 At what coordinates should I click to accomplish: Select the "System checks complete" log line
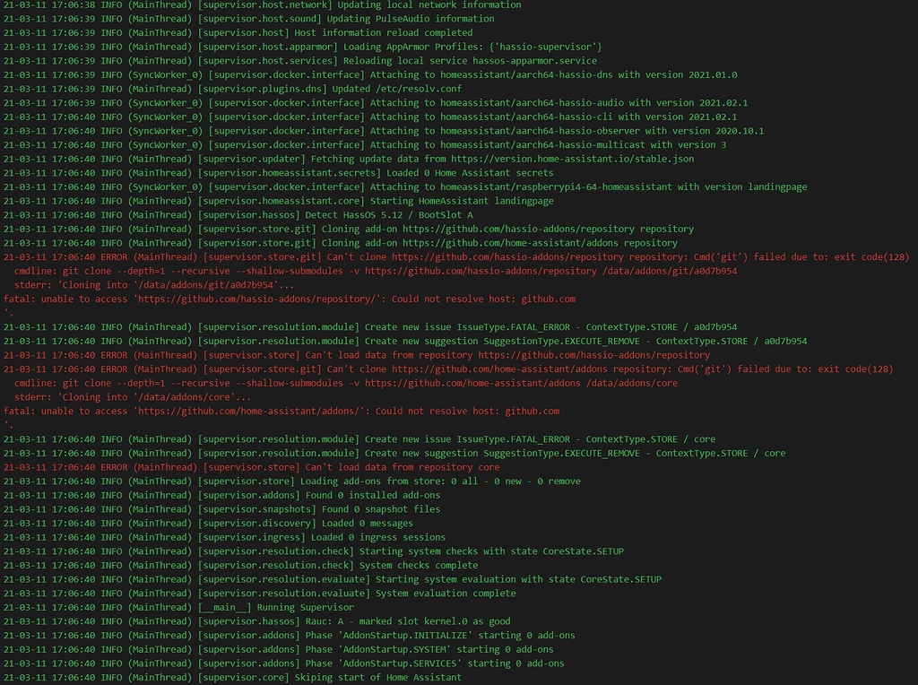point(419,565)
